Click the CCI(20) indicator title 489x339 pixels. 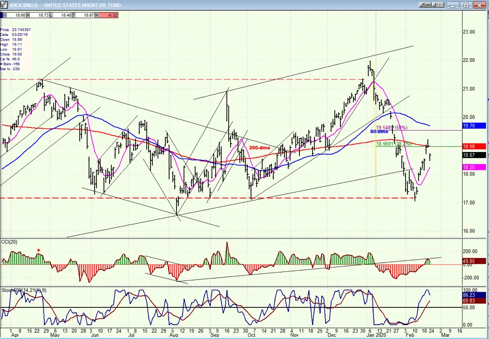[x=9, y=242]
